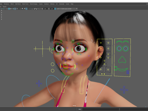Screen dimensions: 148x111
Task: Toggle wireframe on shaded icon
Action: [x=13, y=9]
